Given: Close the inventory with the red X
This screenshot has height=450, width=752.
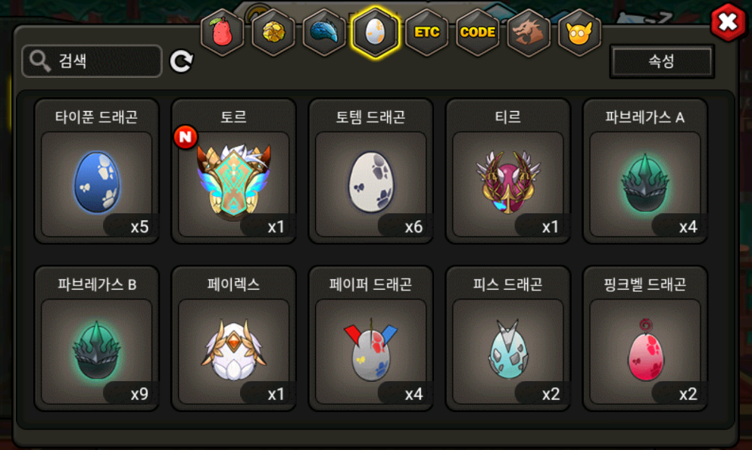Looking at the screenshot, I should click(x=728, y=22).
